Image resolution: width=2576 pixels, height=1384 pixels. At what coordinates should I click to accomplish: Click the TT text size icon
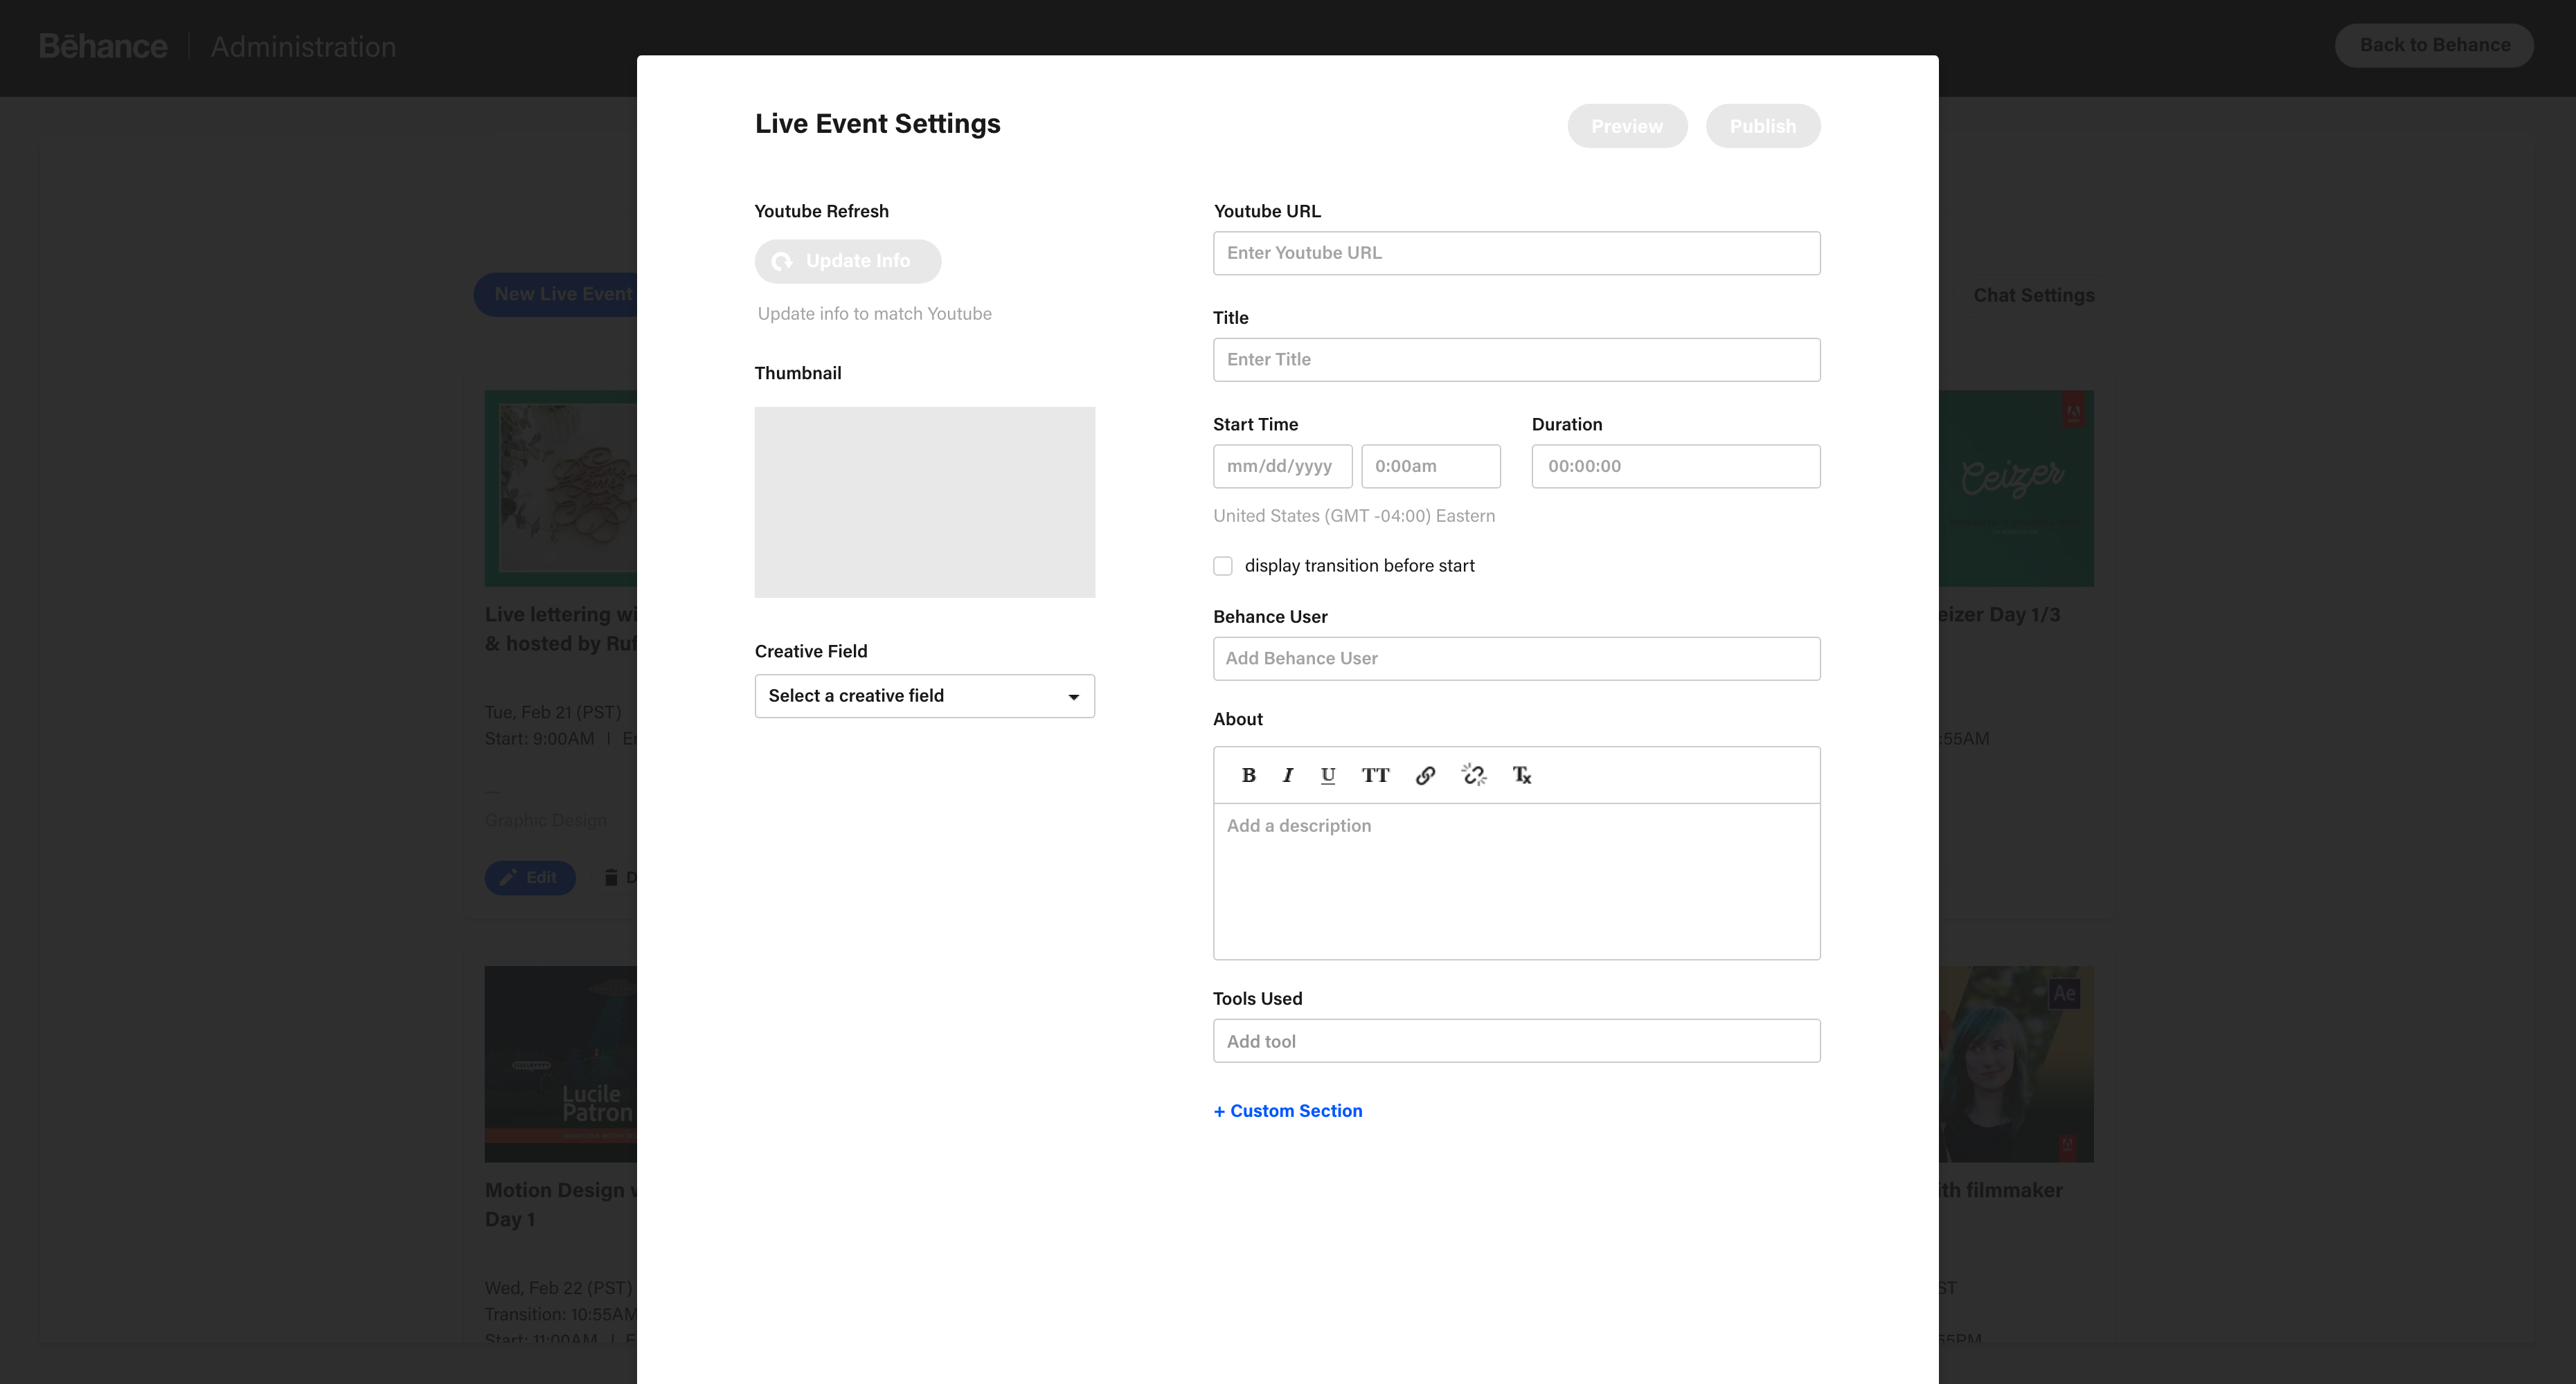point(1375,776)
